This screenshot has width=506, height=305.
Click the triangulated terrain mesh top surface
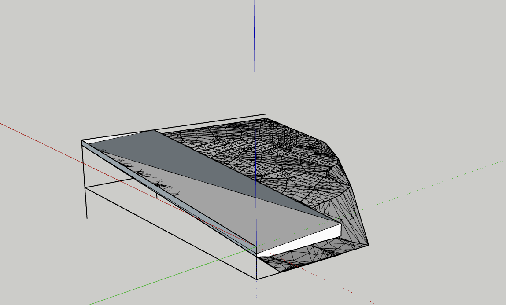click(x=264, y=150)
